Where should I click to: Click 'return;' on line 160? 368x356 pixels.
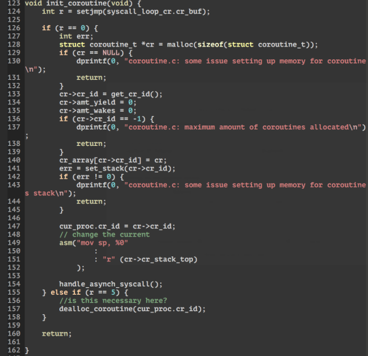point(57,333)
